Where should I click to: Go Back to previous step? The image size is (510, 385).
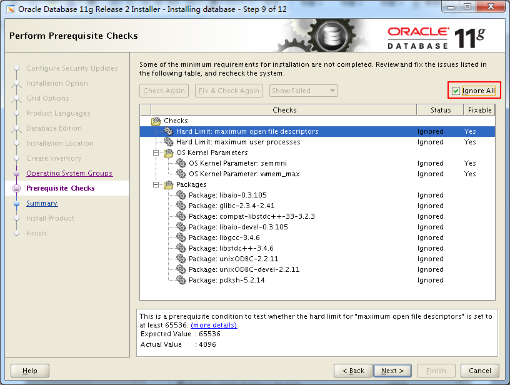(x=353, y=371)
